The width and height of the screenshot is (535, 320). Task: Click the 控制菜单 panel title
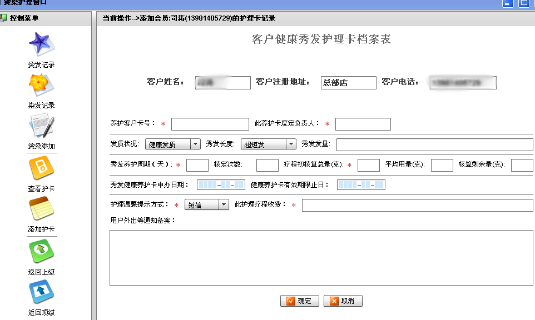pos(24,18)
